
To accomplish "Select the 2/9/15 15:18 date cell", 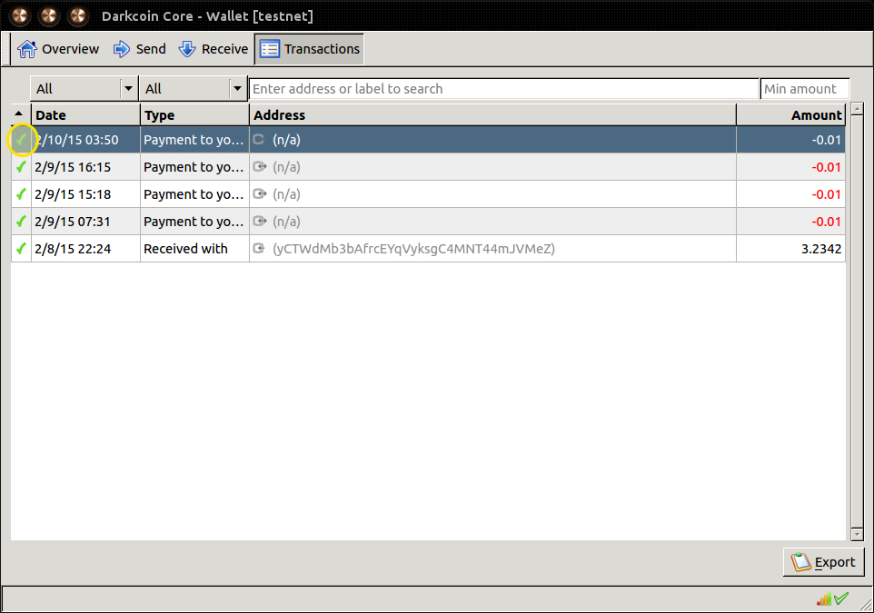I will [85, 194].
